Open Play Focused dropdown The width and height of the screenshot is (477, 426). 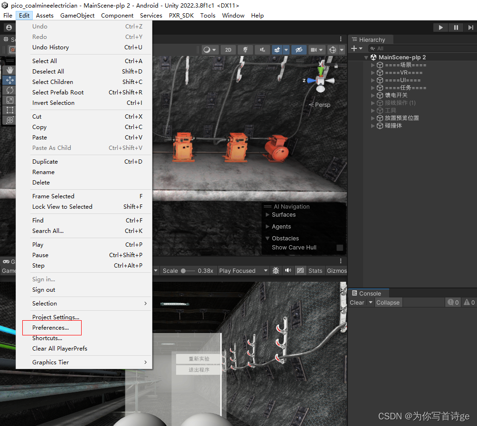click(x=243, y=270)
